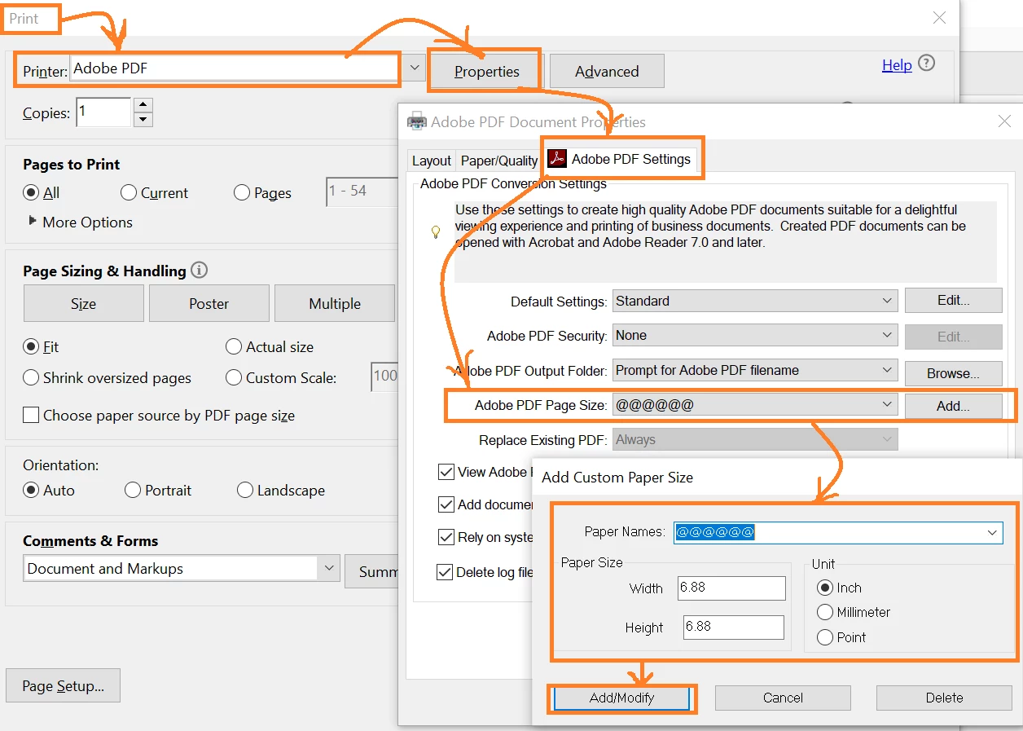The image size is (1023, 731).
Task: Open the Comments & Forms dropdown
Action: click(328, 569)
